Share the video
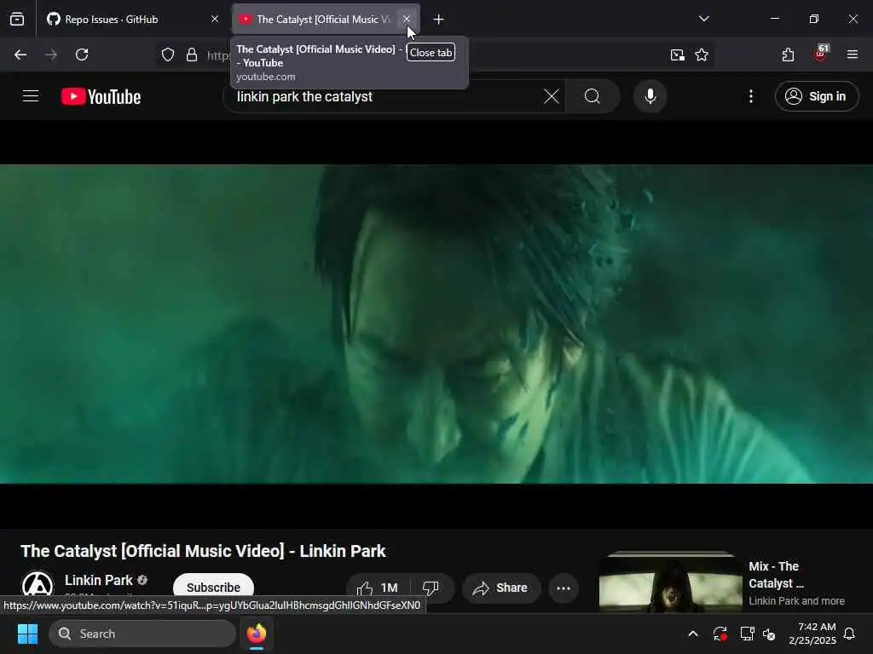The image size is (873, 654). [x=501, y=588]
